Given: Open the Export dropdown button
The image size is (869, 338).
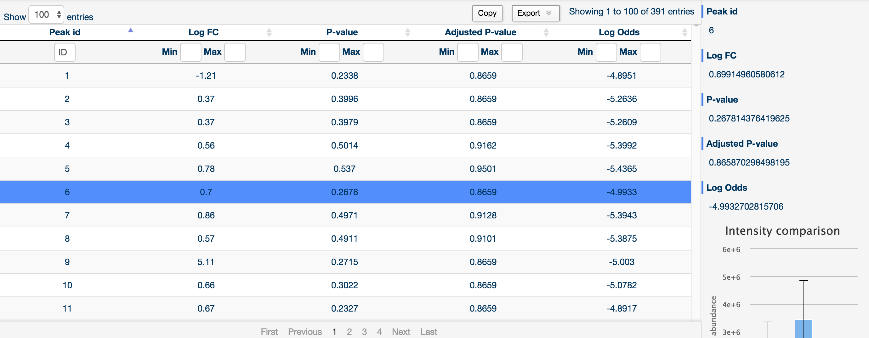Looking at the screenshot, I should tap(535, 13).
